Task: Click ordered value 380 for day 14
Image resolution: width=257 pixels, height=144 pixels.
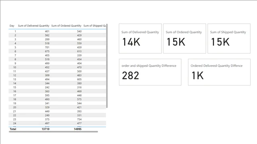Action: [x=80, y=83]
